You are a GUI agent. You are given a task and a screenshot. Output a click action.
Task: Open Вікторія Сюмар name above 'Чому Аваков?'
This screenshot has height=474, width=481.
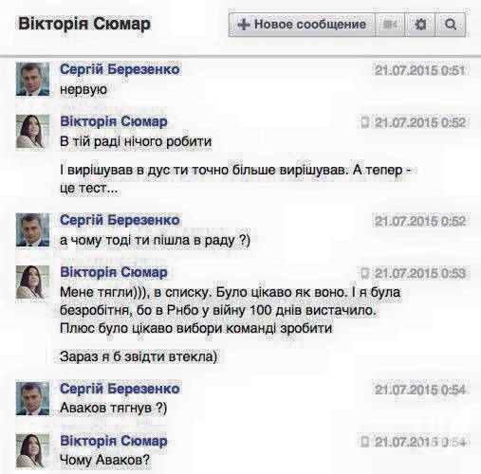114,441
